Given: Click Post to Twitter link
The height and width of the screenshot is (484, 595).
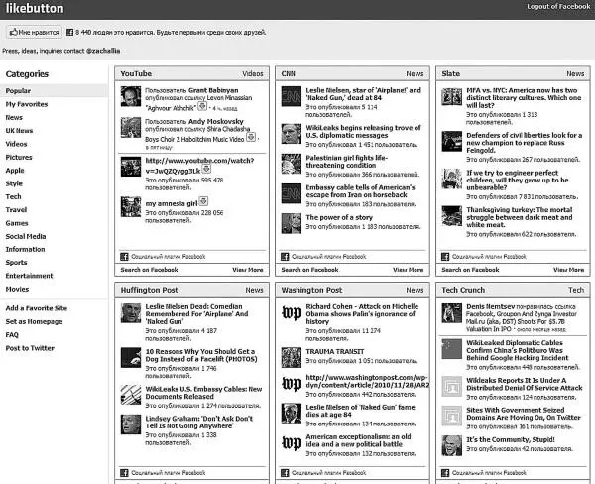Looking at the screenshot, I should coord(30,348).
